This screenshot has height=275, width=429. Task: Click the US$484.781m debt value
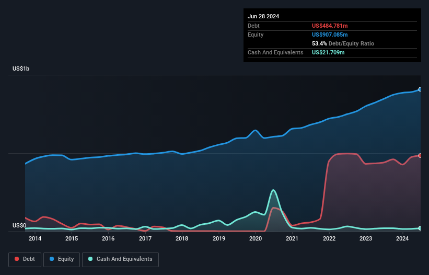[x=330, y=26]
